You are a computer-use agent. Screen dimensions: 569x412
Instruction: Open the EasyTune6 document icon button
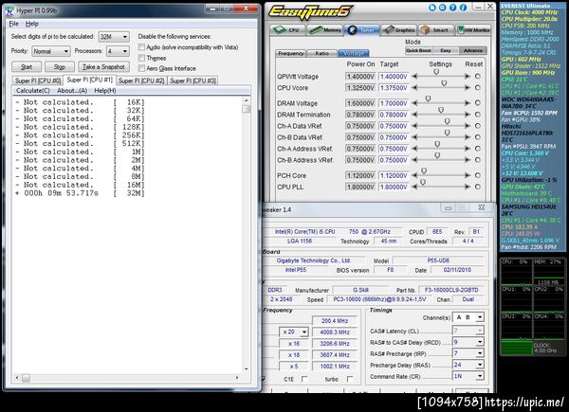pos(431,8)
